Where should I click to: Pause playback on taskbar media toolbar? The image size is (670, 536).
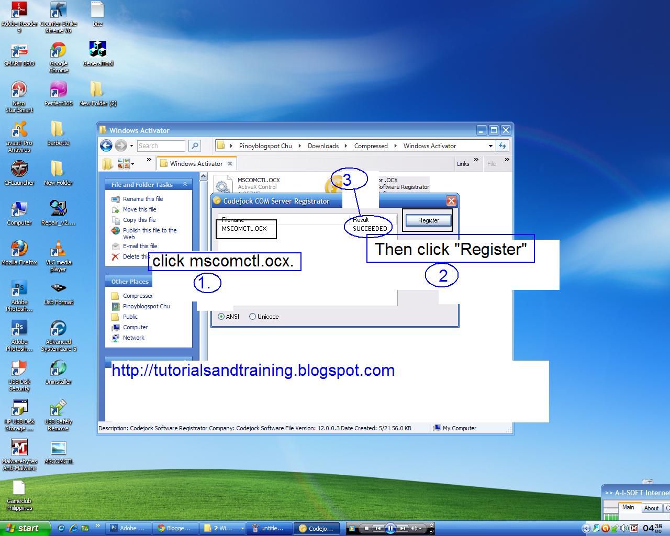(x=390, y=529)
